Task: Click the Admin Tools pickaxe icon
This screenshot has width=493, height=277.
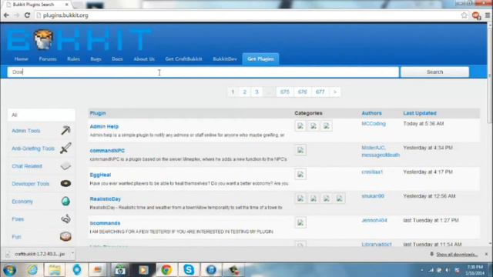Action: tap(65, 130)
